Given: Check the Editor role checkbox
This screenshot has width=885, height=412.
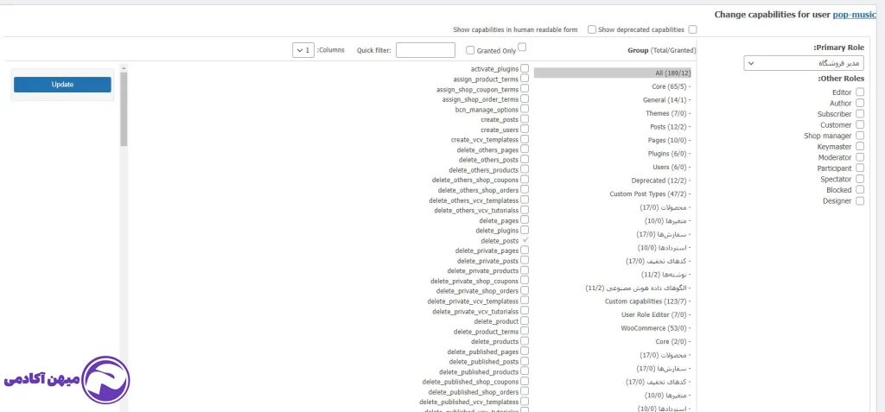Looking at the screenshot, I should pos(859,92).
